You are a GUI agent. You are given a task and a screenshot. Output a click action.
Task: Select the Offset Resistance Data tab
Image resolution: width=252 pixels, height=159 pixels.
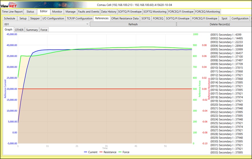pos(125,18)
